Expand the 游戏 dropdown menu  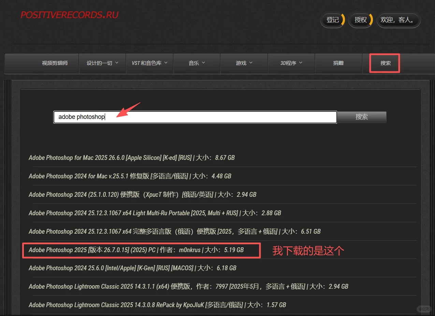[x=244, y=63]
